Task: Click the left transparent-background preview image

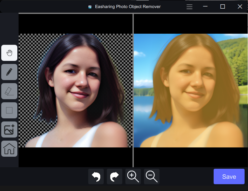Action: point(76,90)
